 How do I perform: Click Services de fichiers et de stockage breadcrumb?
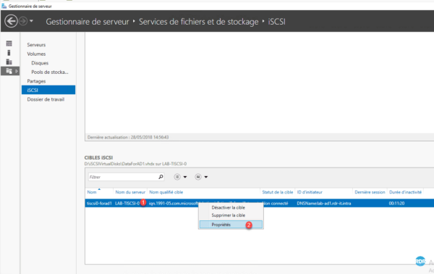coord(198,22)
